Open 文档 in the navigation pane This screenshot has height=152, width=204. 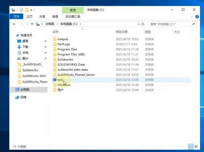tap(25, 52)
